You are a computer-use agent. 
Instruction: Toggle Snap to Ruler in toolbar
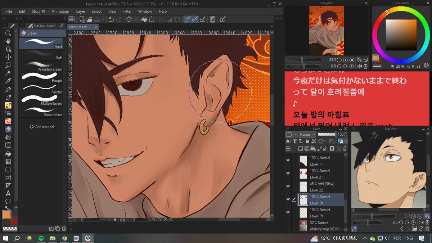[x=187, y=19]
